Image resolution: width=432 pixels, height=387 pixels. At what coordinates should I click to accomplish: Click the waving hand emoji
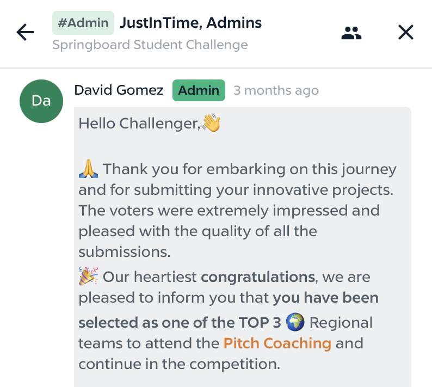point(211,124)
